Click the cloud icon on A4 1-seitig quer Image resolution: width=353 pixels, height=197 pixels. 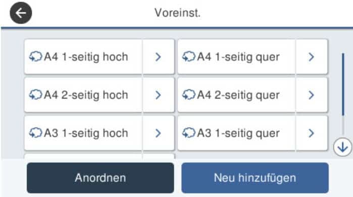pyautogui.click(x=189, y=56)
